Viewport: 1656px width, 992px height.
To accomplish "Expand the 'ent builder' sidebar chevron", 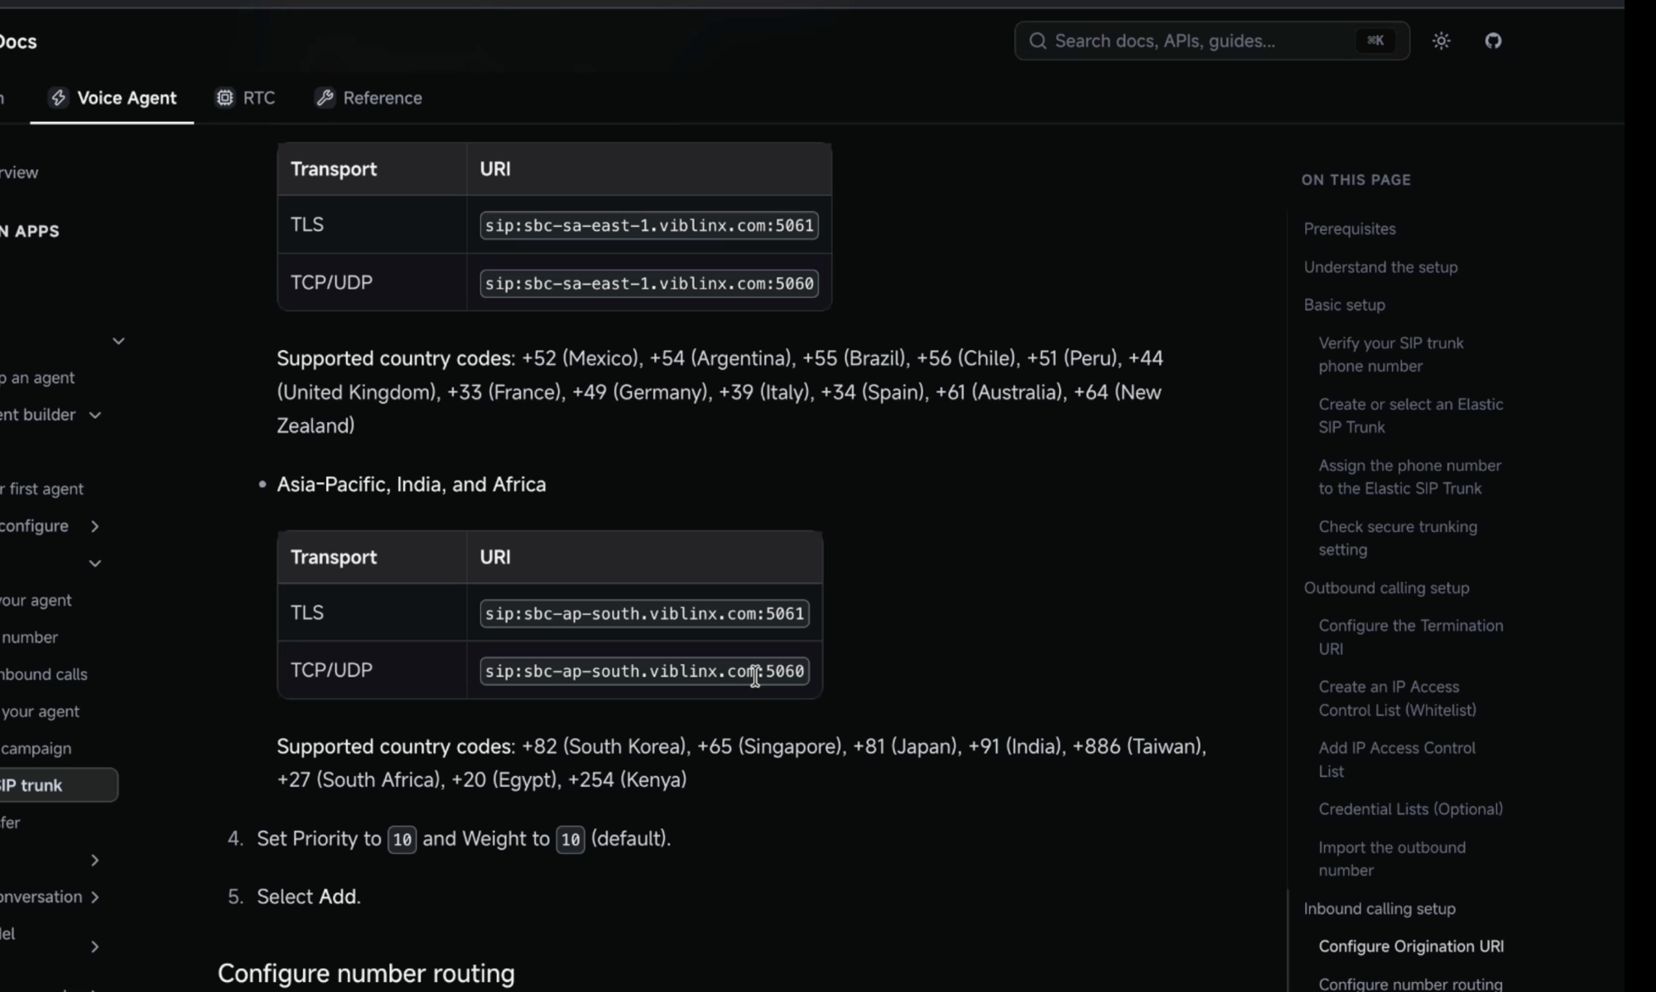I will [95, 415].
